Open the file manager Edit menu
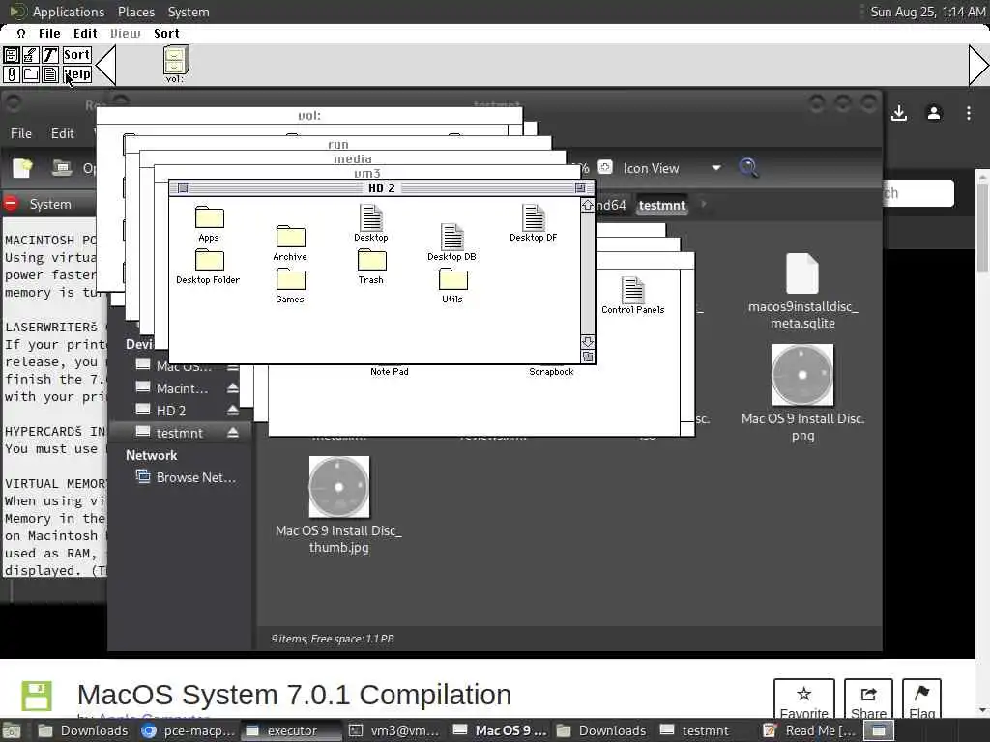 pos(63,133)
